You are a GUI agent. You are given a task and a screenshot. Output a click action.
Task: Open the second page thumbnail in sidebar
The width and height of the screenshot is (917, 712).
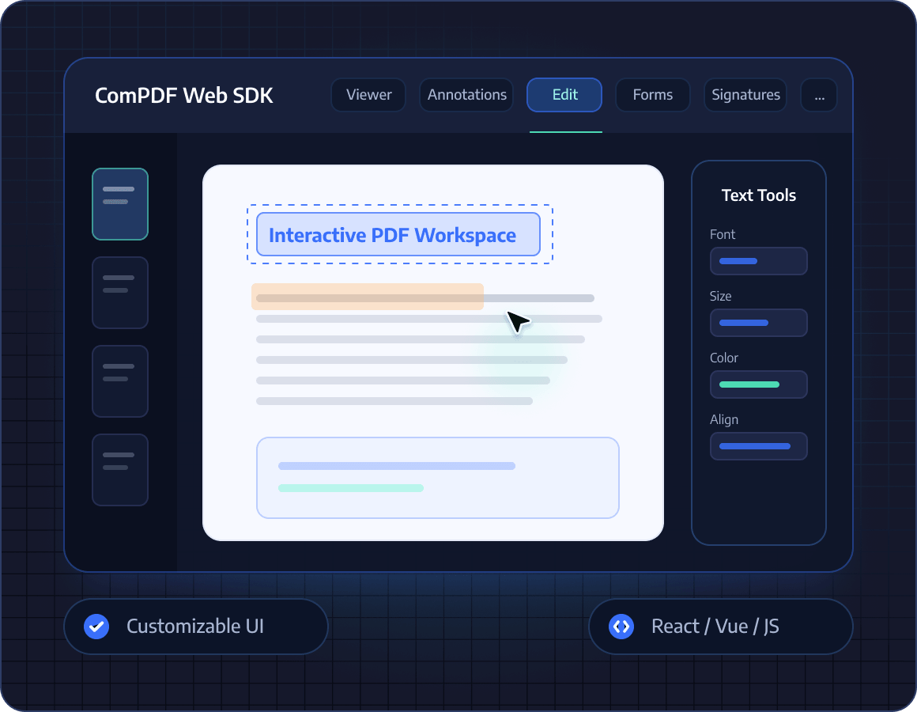coord(120,293)
